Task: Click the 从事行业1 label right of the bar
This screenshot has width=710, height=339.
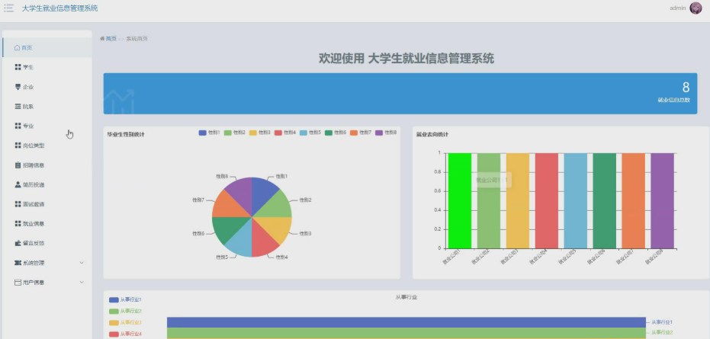Action: click(x=662, y=322)
